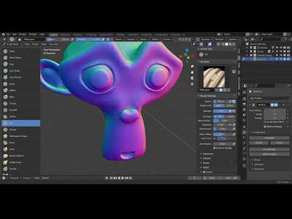Select the Thumb brush
The width and height of the screenshot is (292, 219).
(x=21, y=169)
